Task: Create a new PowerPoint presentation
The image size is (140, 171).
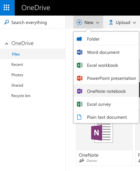Action: click(x=106, y=78)
